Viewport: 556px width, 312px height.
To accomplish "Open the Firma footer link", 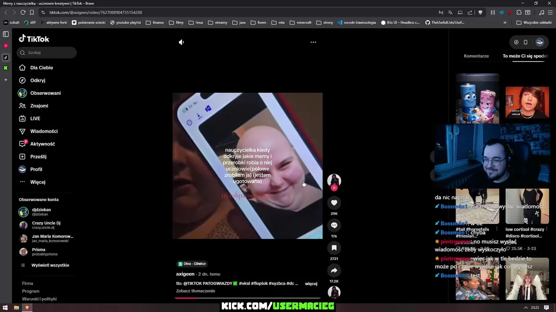I will click(27, 283).
